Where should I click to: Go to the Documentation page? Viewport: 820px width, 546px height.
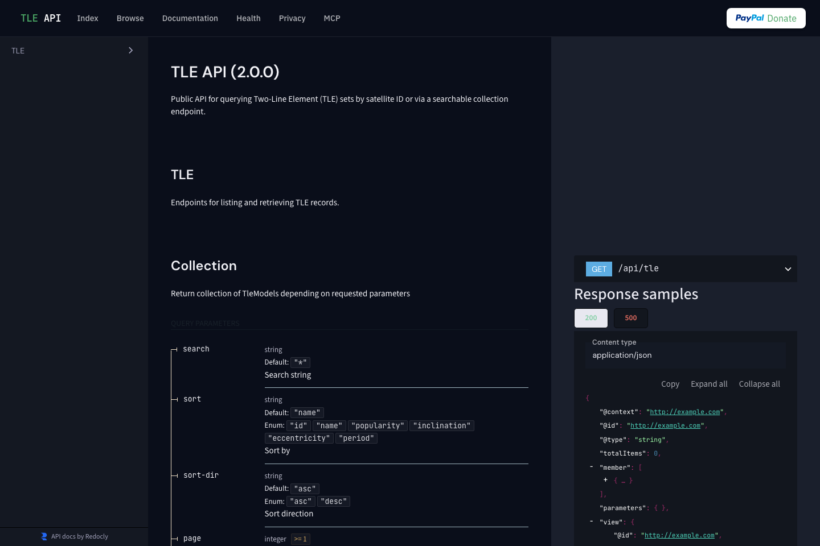(x=190, y=18)
